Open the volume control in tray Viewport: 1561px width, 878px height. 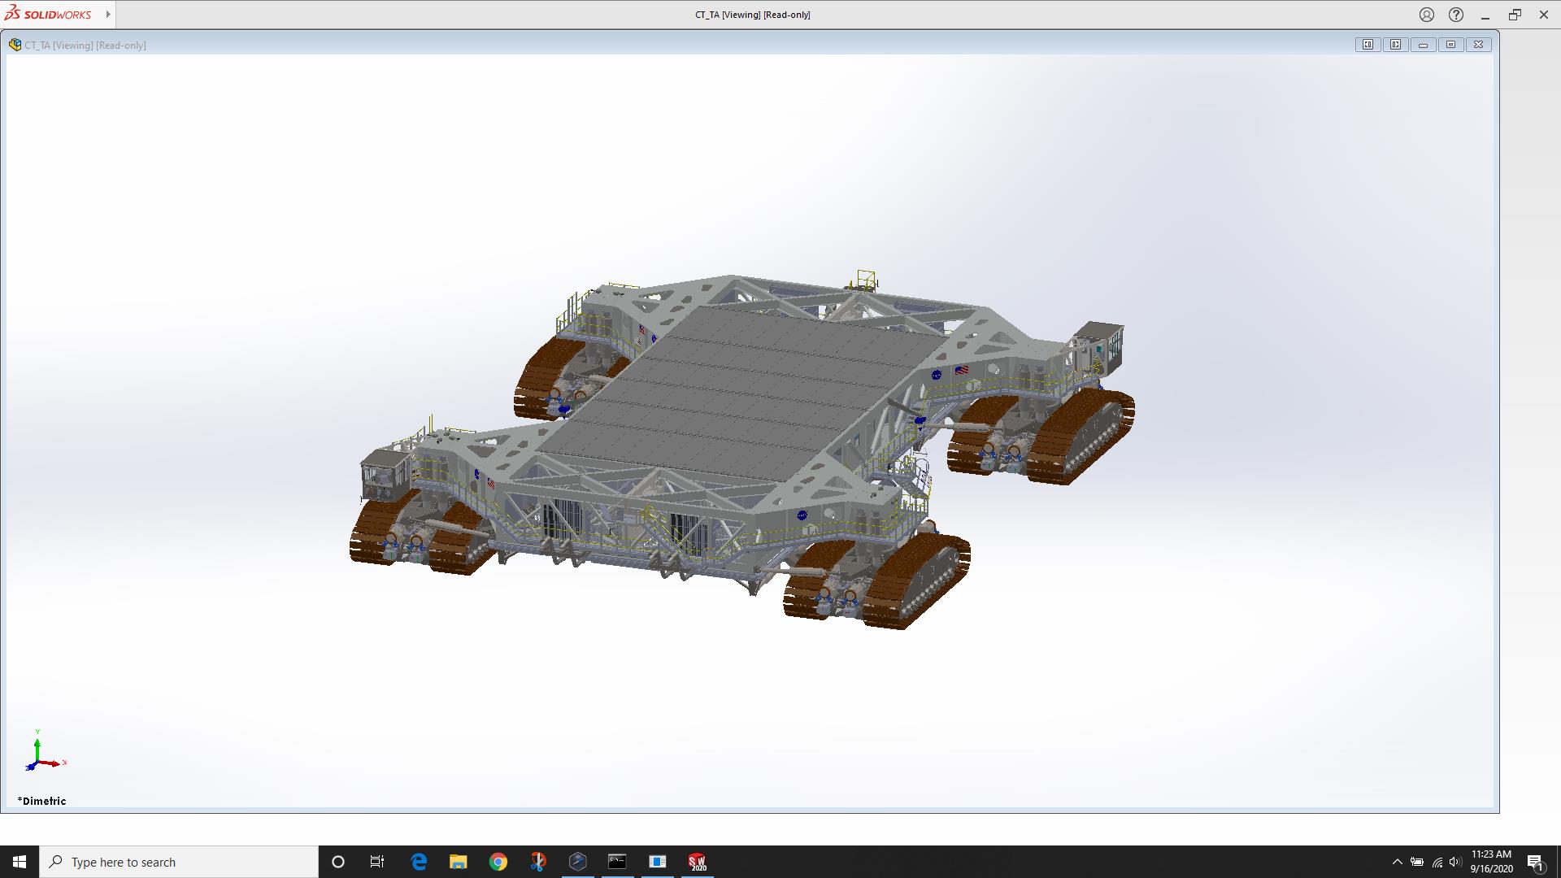tap(1455, 862)
